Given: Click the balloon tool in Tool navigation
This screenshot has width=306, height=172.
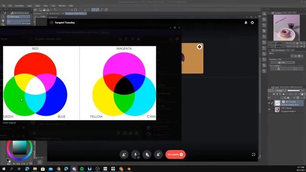Looking at the screenshot, I should pos(295,69).
